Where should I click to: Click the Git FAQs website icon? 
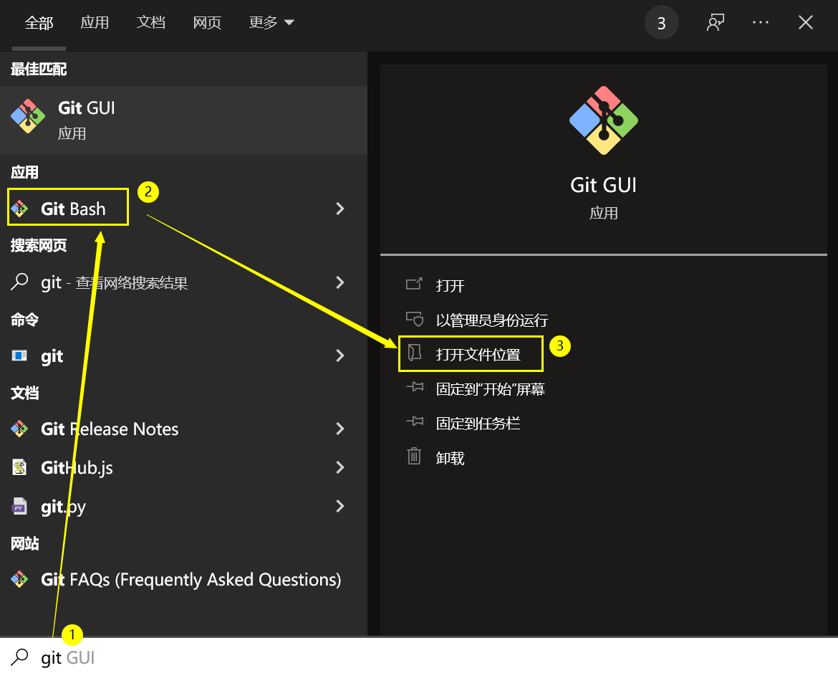pos(20,579)
